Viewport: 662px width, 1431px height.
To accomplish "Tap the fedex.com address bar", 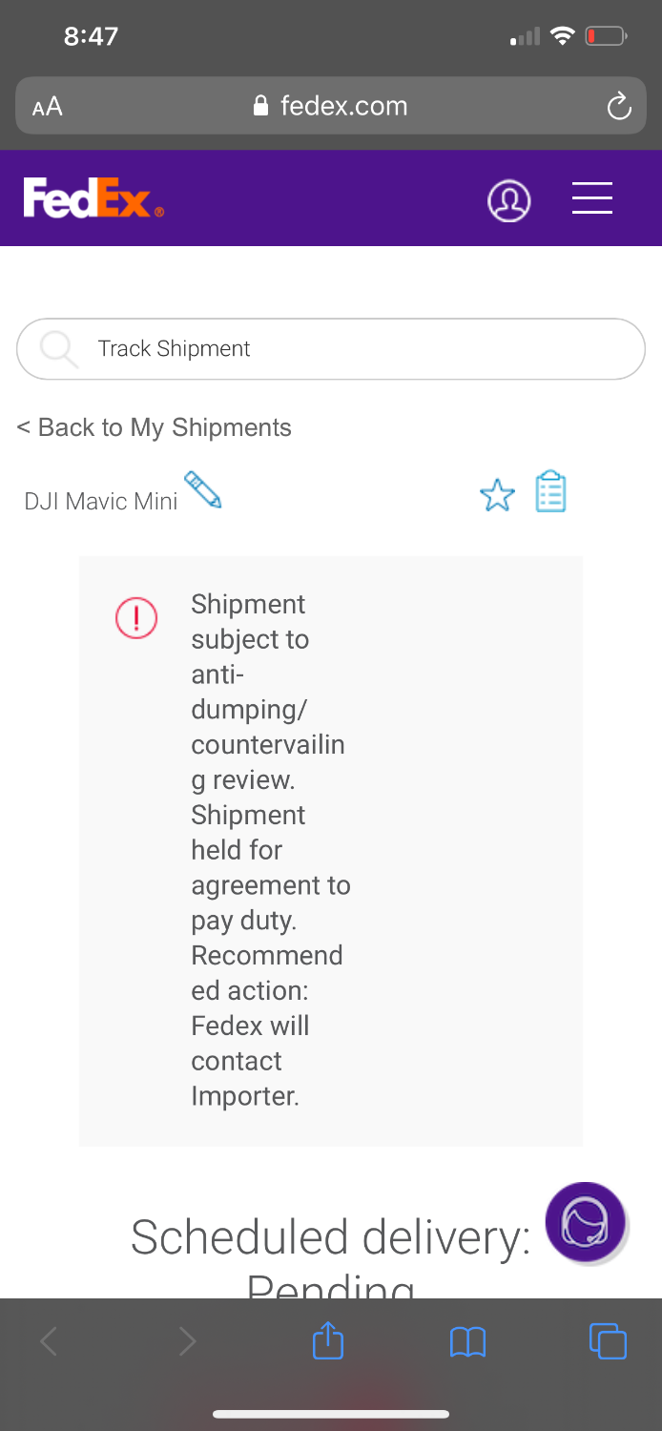I will 330,106.
